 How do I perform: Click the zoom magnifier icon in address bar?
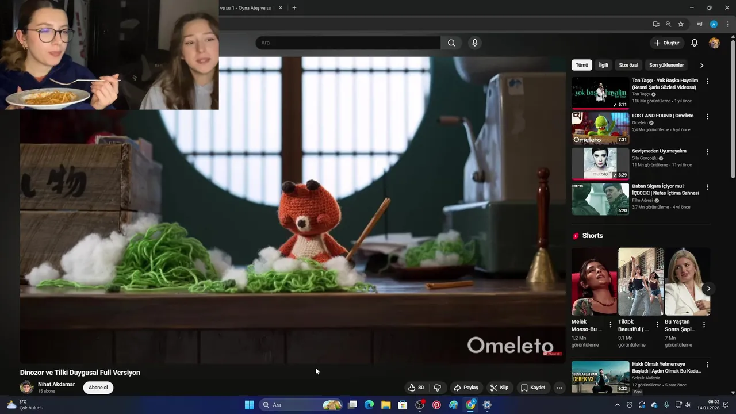[x=668, y=24]
